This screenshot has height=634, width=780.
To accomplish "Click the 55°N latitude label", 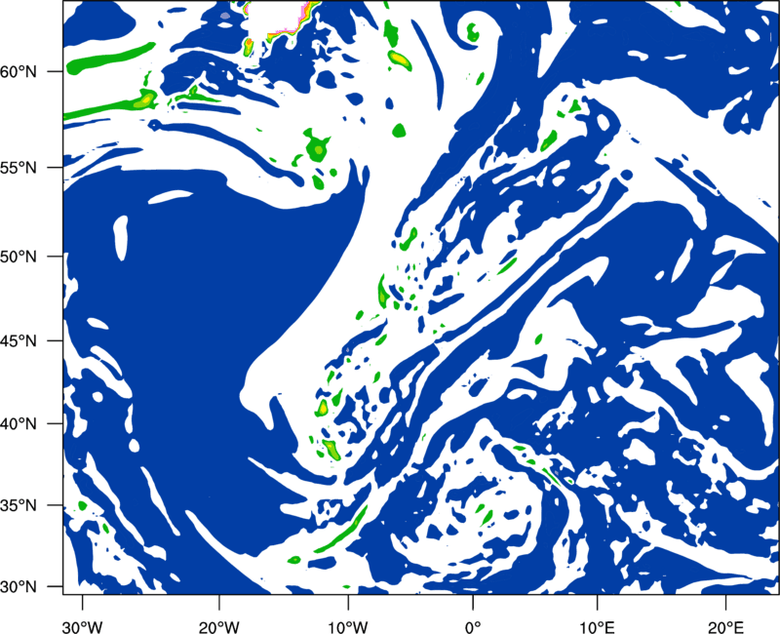I will 19,168.
